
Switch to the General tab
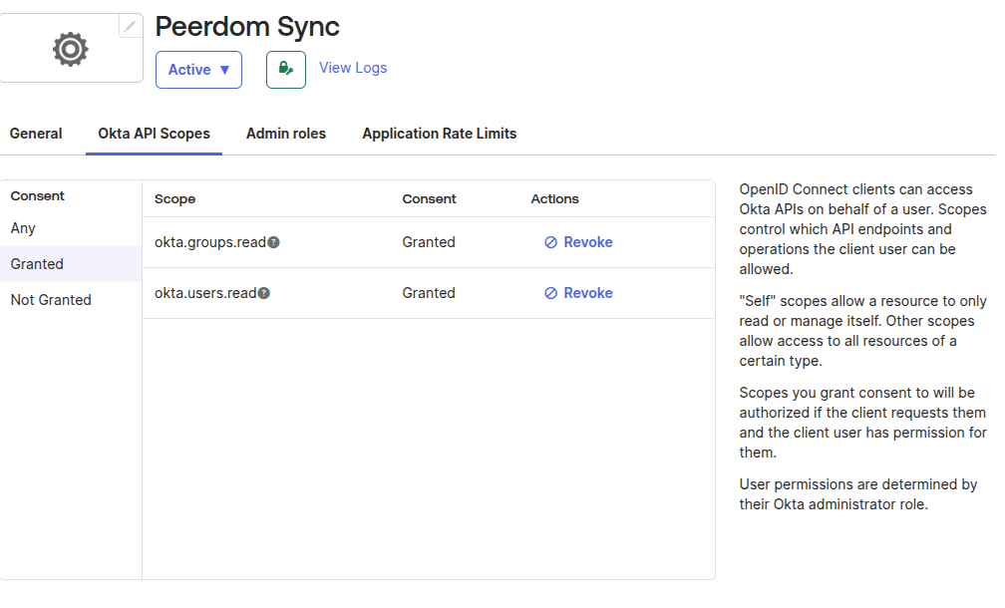click(36, 133)
